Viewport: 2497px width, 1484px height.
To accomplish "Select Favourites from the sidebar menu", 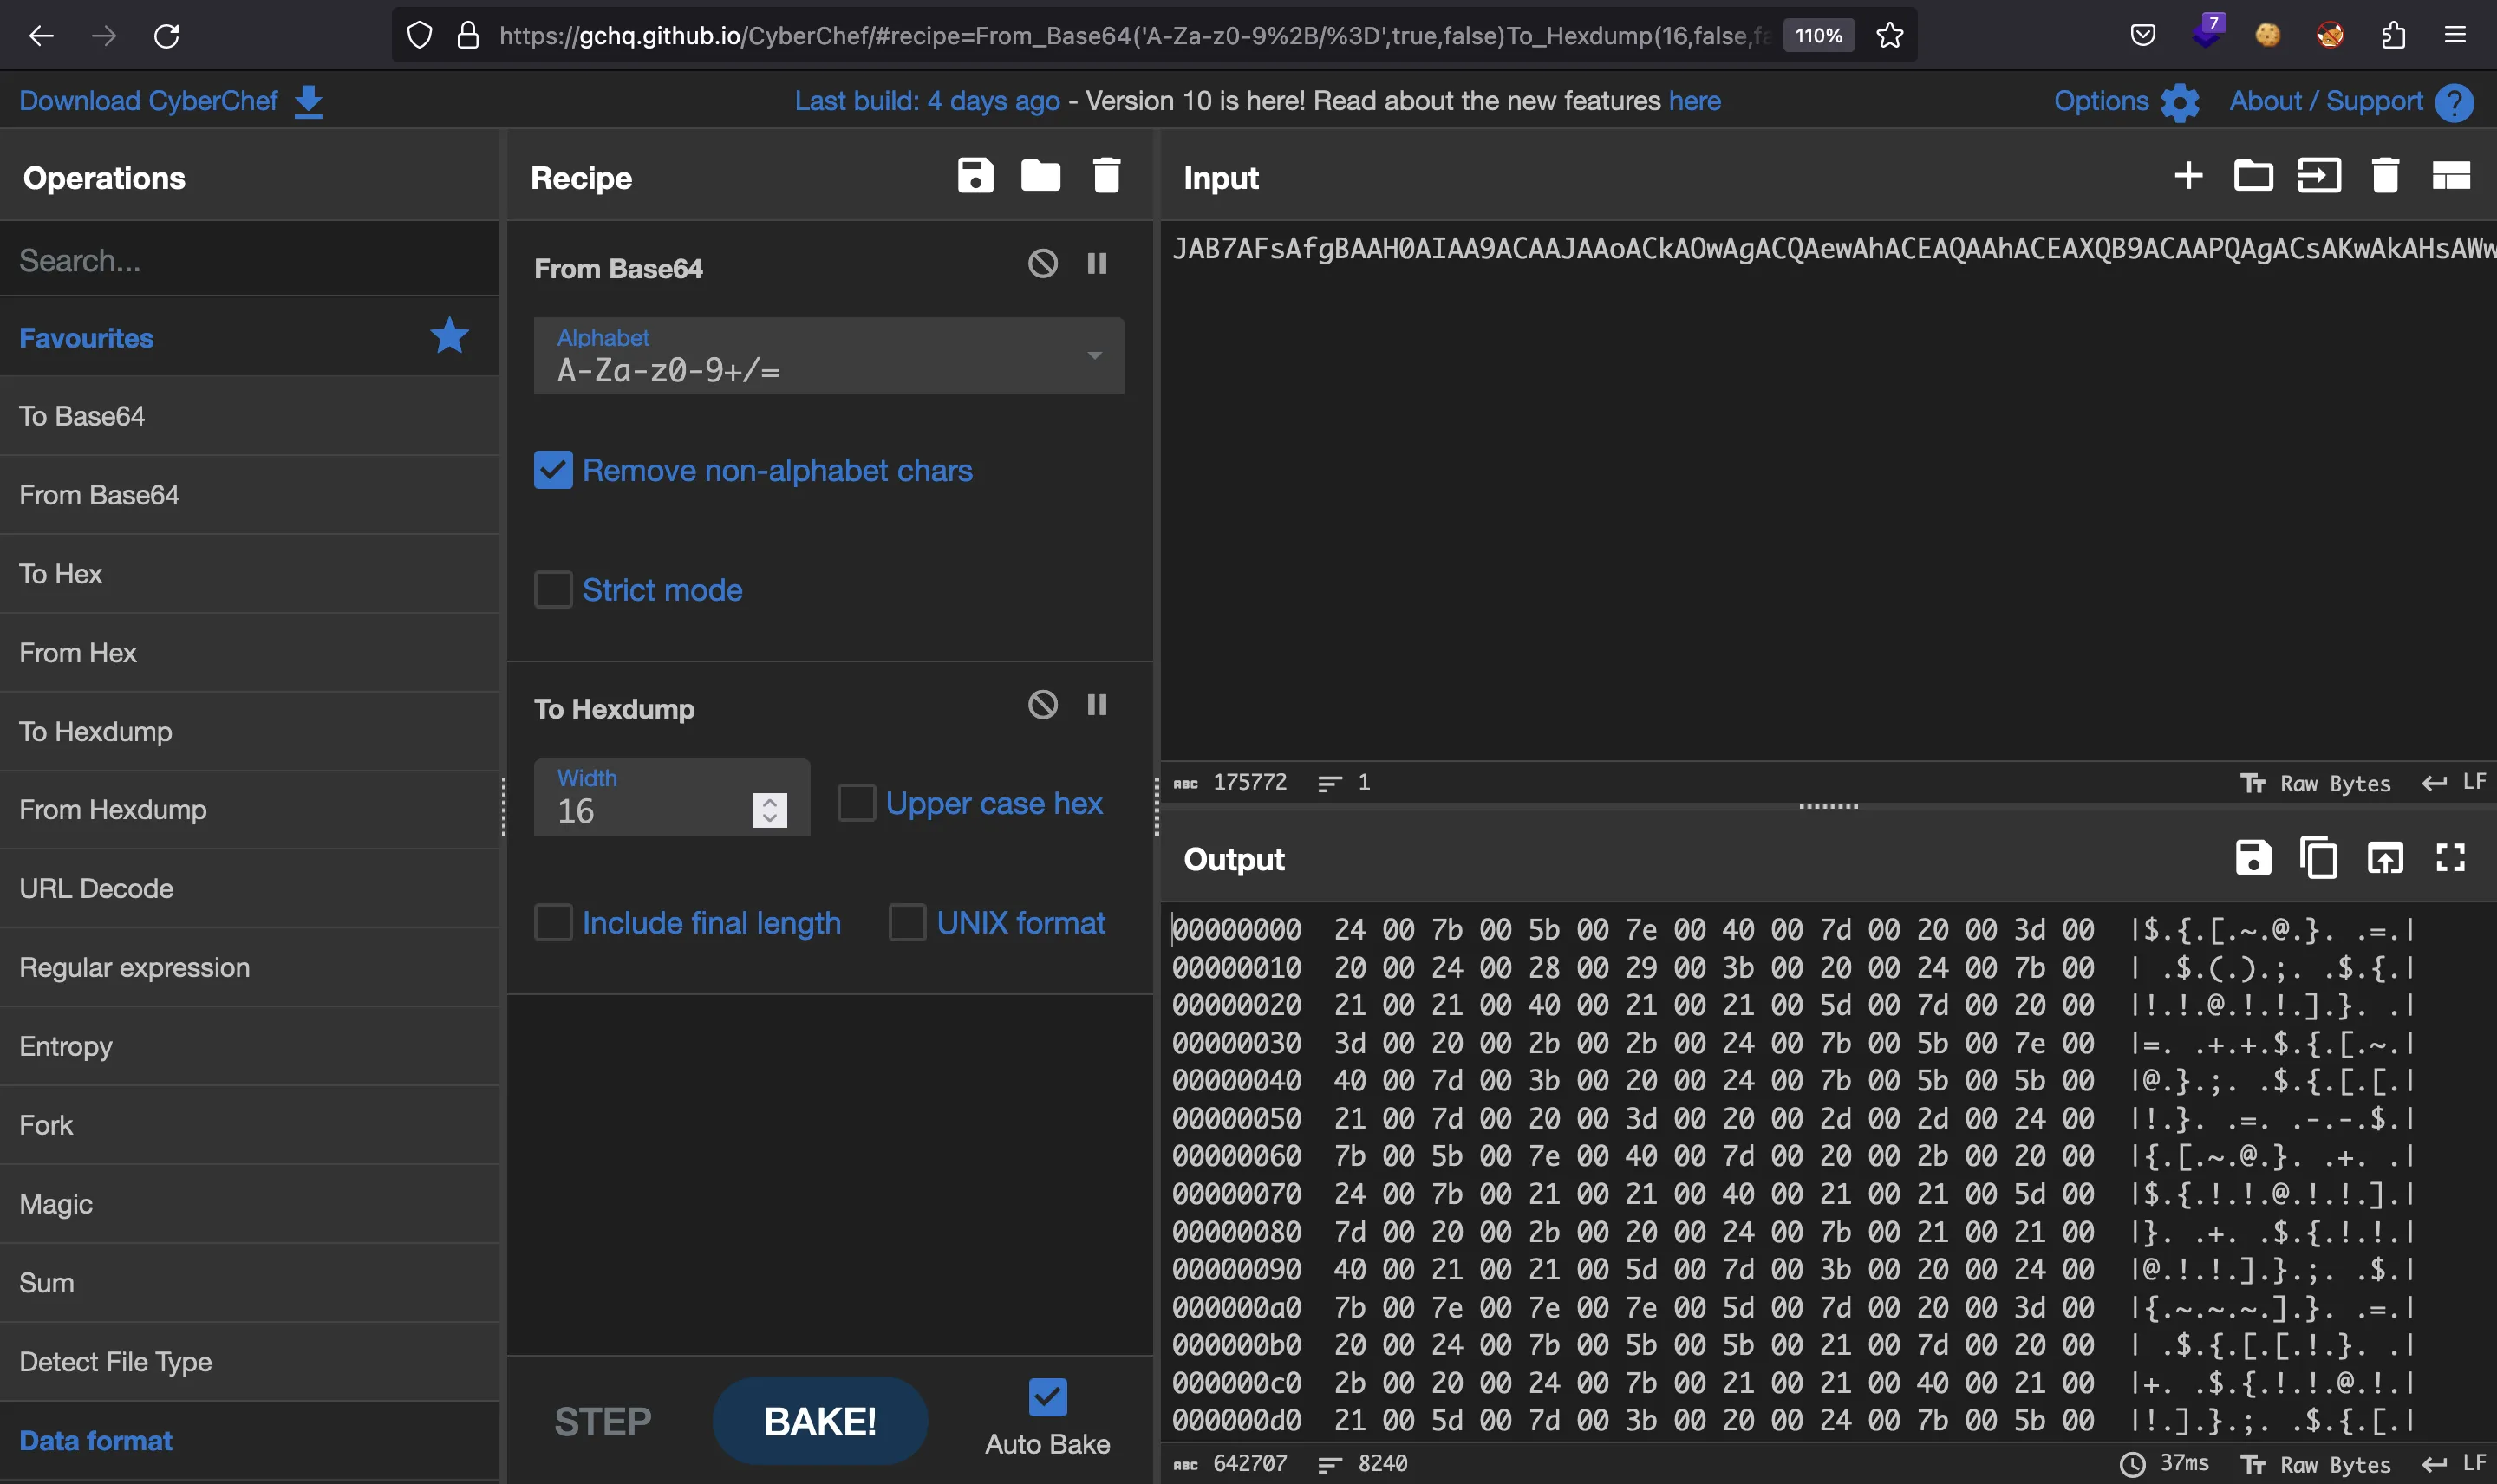I will pos(85,335).
